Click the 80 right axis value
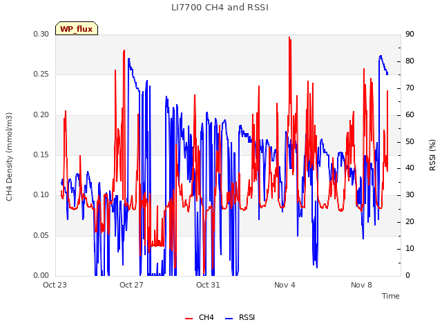The height and width of the screenshot is (331, 442). 410,61
